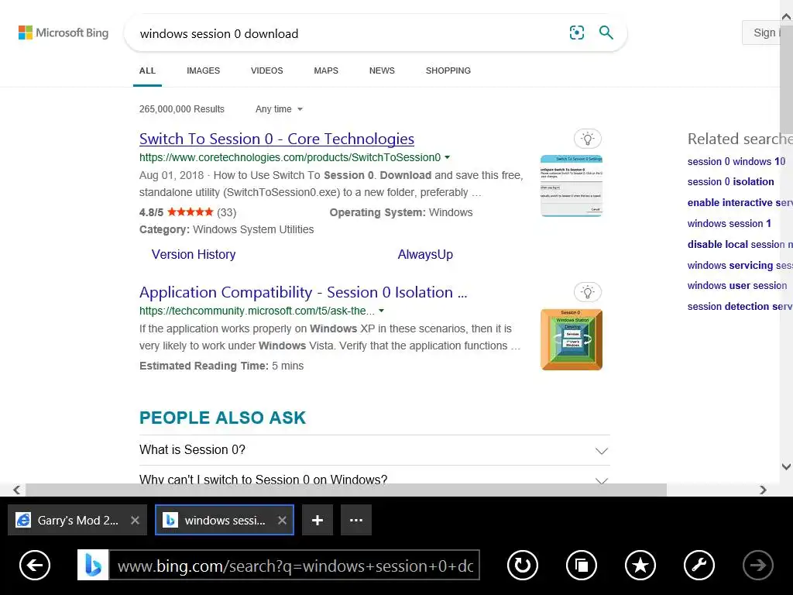Click the Sign in button
Screen dimensions: 793x595
764,33
